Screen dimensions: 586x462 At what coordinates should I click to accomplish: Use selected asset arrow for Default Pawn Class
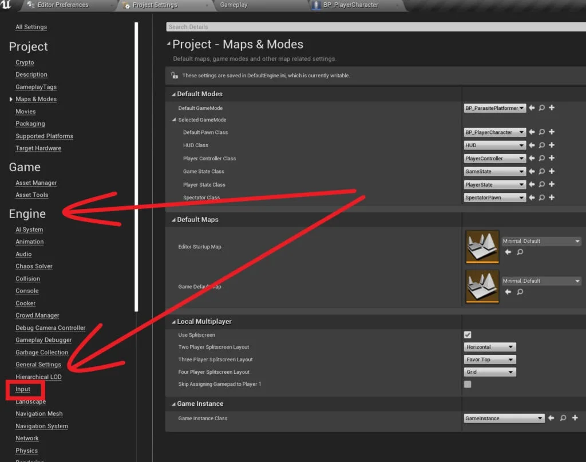tap(532, 132)
